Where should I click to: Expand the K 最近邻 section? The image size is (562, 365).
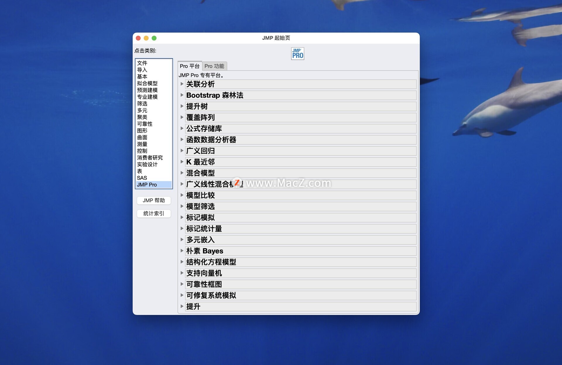click(x=182, y=162)
